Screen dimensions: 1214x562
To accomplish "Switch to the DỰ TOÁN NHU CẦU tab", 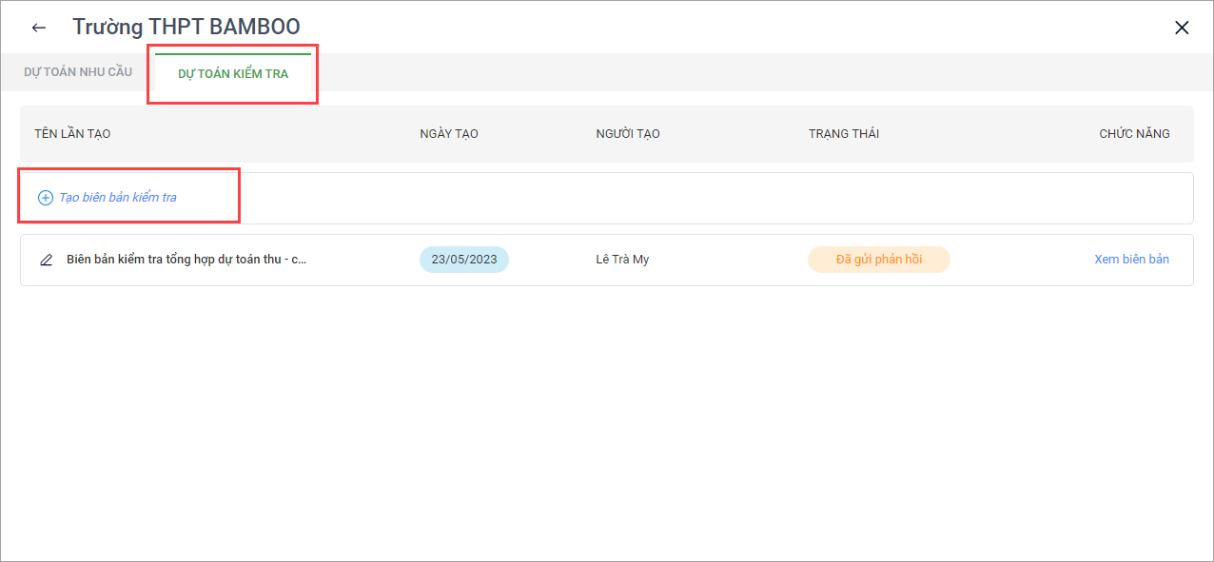I will coord(78,72).
